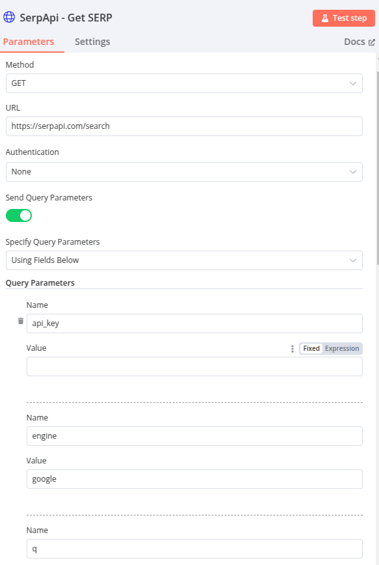379x565 pixels.
Task: Click the api_key name field
Action: (x=194, y=324)
